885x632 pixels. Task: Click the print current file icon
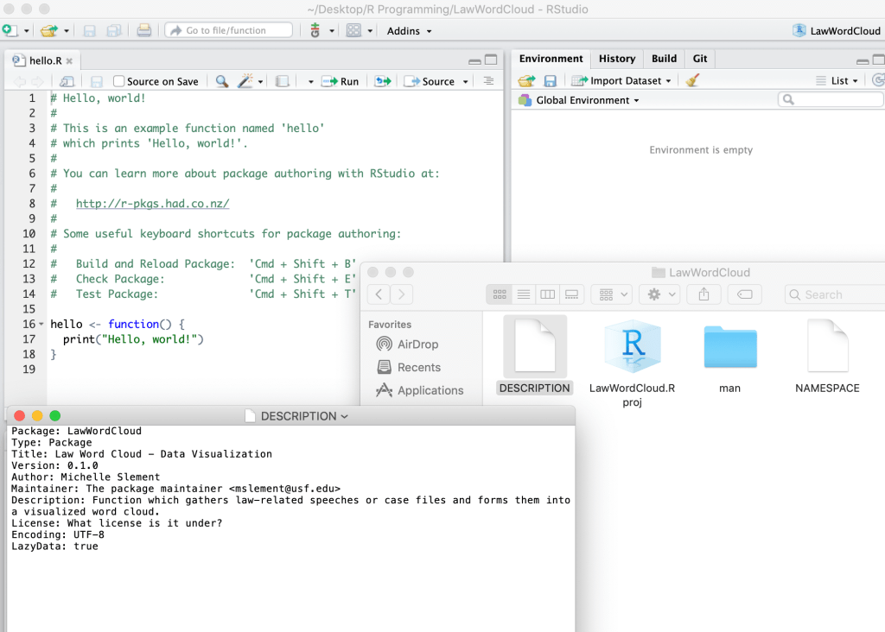click(144, 30)
